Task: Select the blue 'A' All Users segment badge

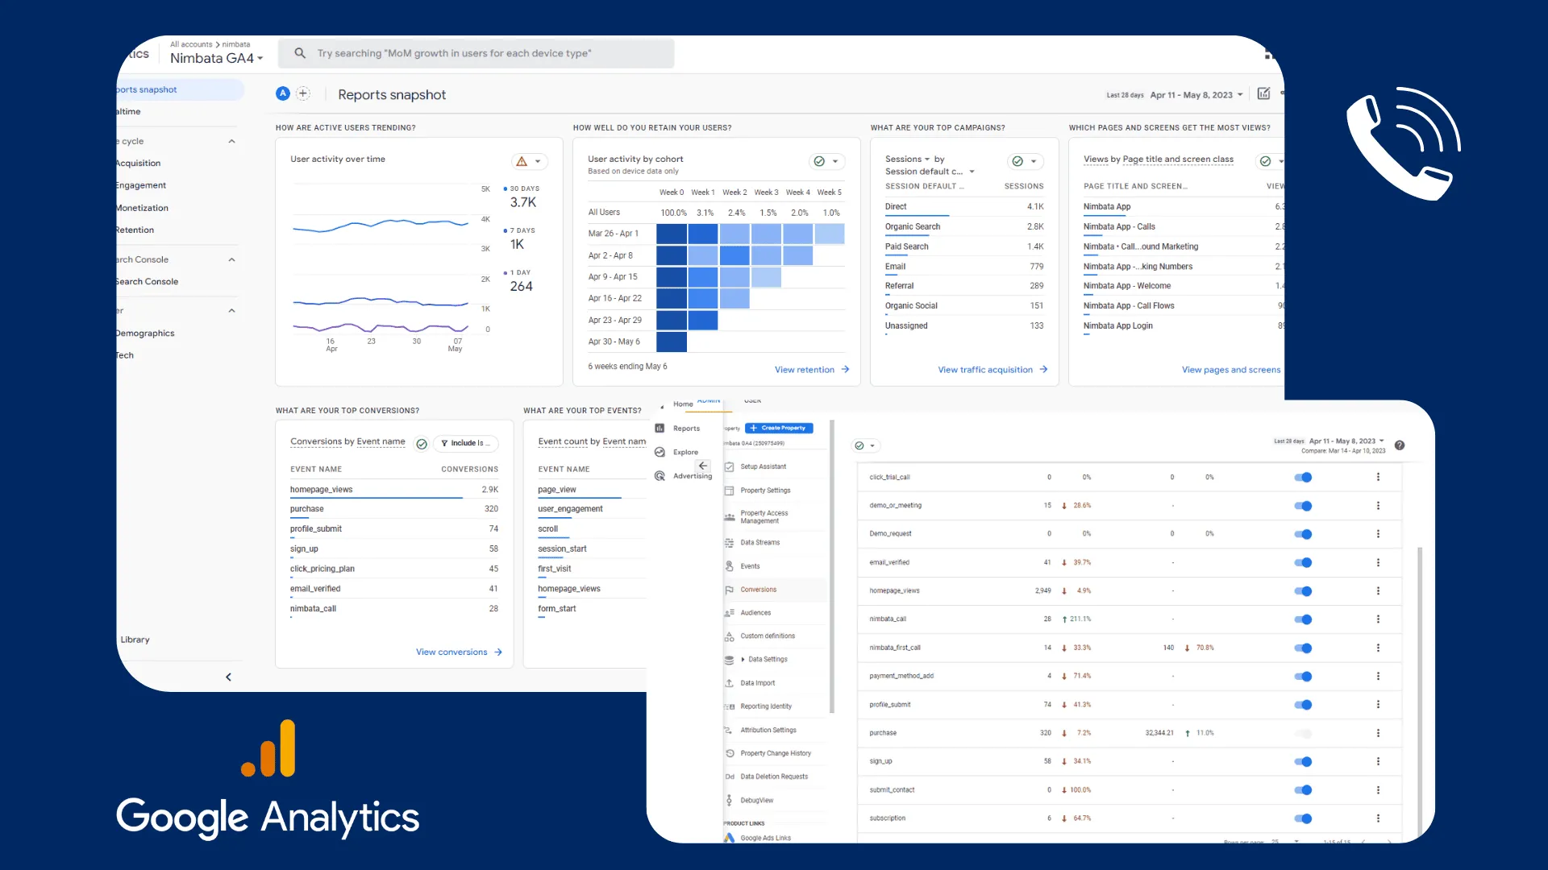Action: [283, 93]
